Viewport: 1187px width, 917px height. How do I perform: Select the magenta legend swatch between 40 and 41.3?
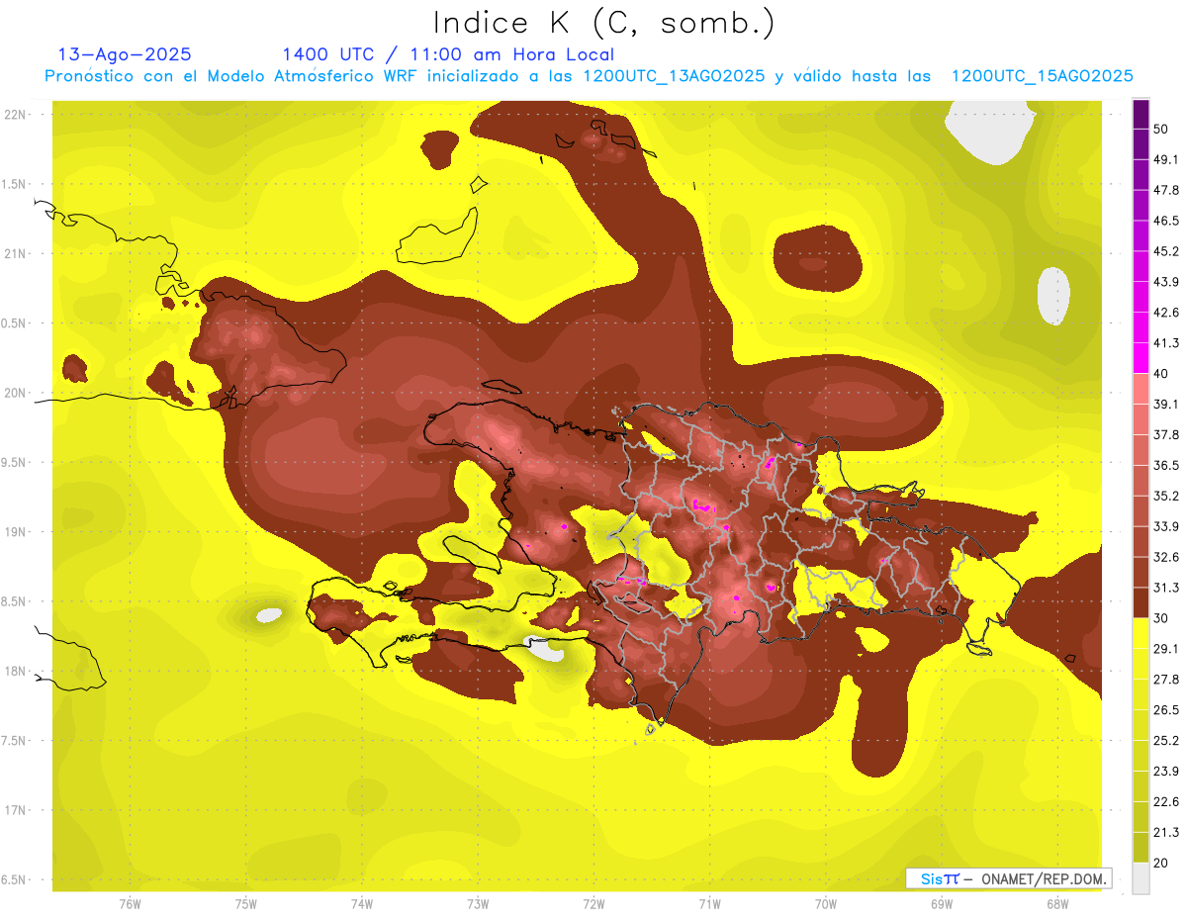[1141, 358]
